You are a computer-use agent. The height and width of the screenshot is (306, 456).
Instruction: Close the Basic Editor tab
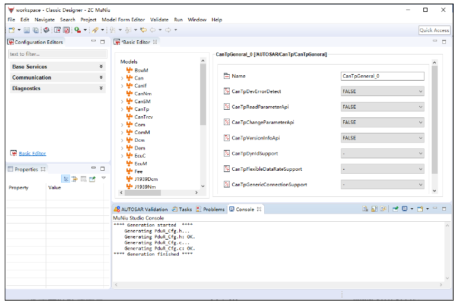[155, 42]
